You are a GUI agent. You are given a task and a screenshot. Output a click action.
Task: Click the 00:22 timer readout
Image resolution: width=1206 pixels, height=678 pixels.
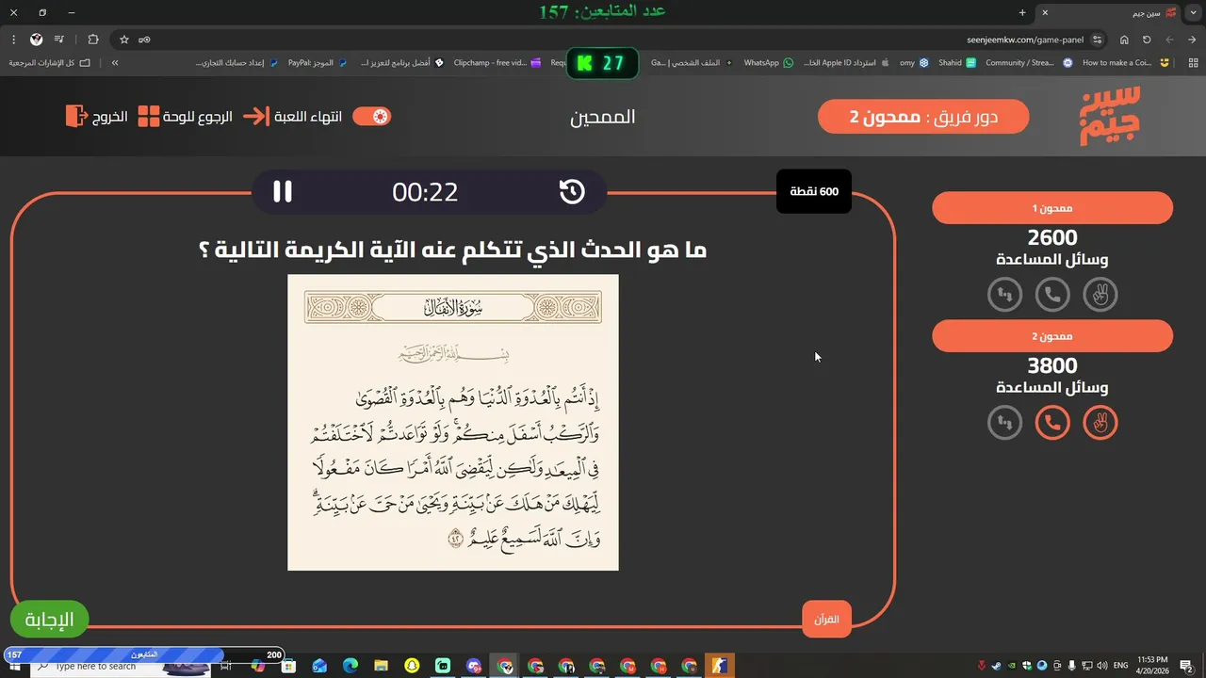(x=425, y=192)
